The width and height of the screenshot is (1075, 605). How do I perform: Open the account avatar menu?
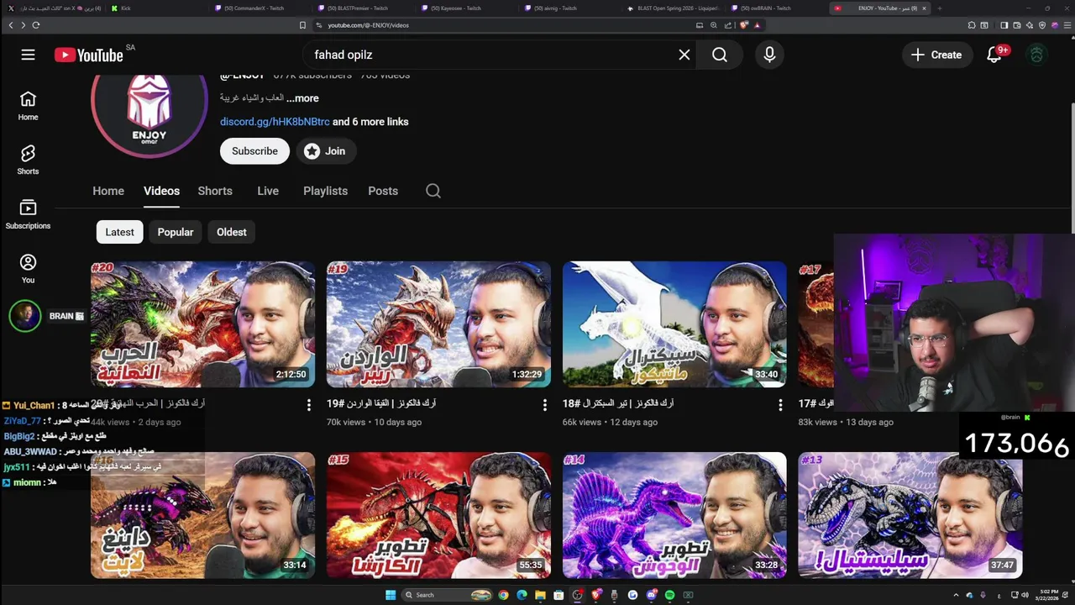pos(1037,55)
